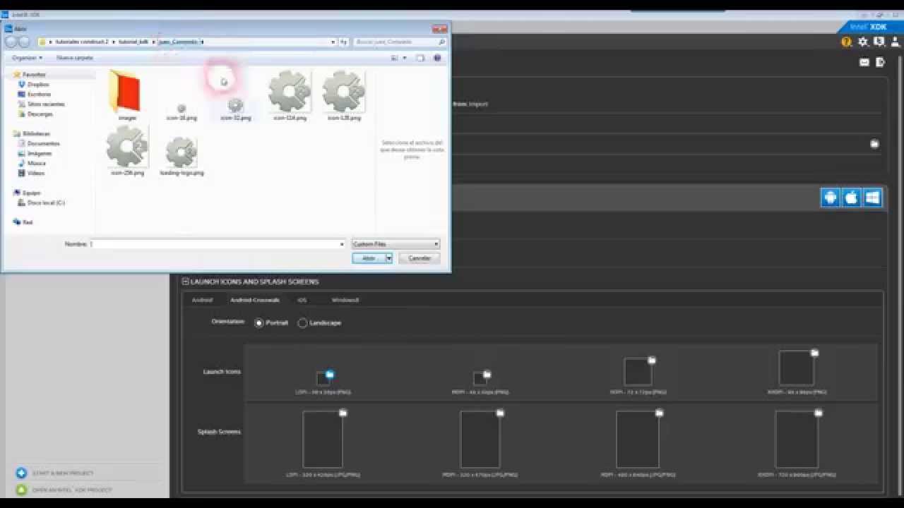
Task: Browse for MDPI launch icon file
Action: click(x=487, y=374)
